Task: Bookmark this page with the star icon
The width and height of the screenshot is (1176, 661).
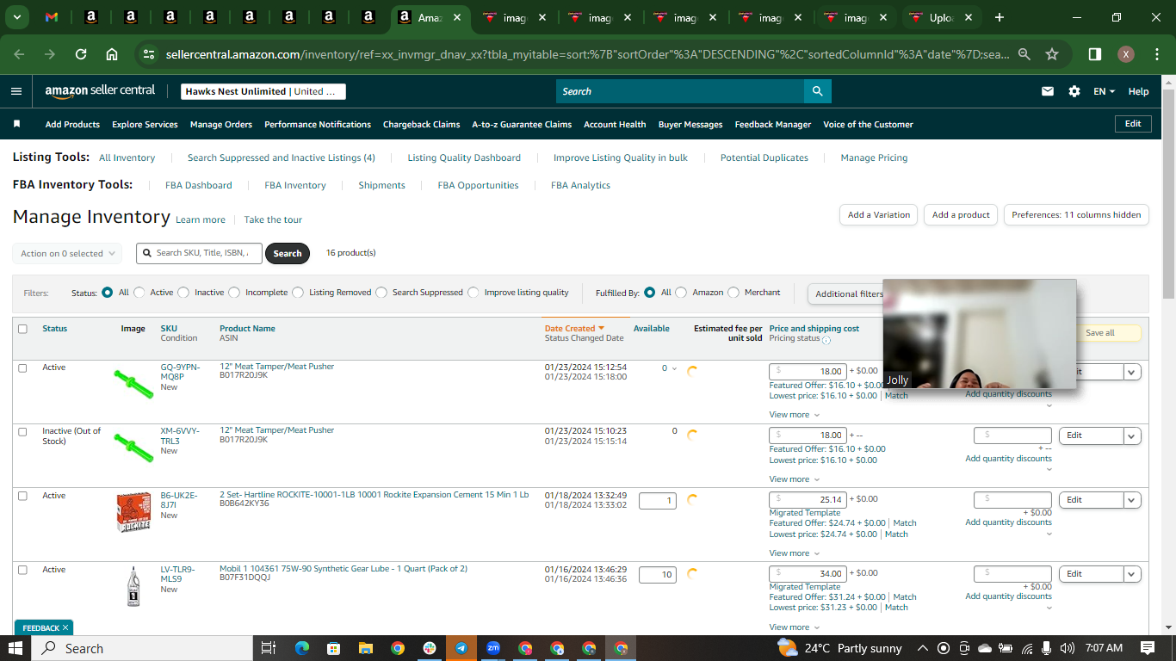Action: (x=1052, y=54)
